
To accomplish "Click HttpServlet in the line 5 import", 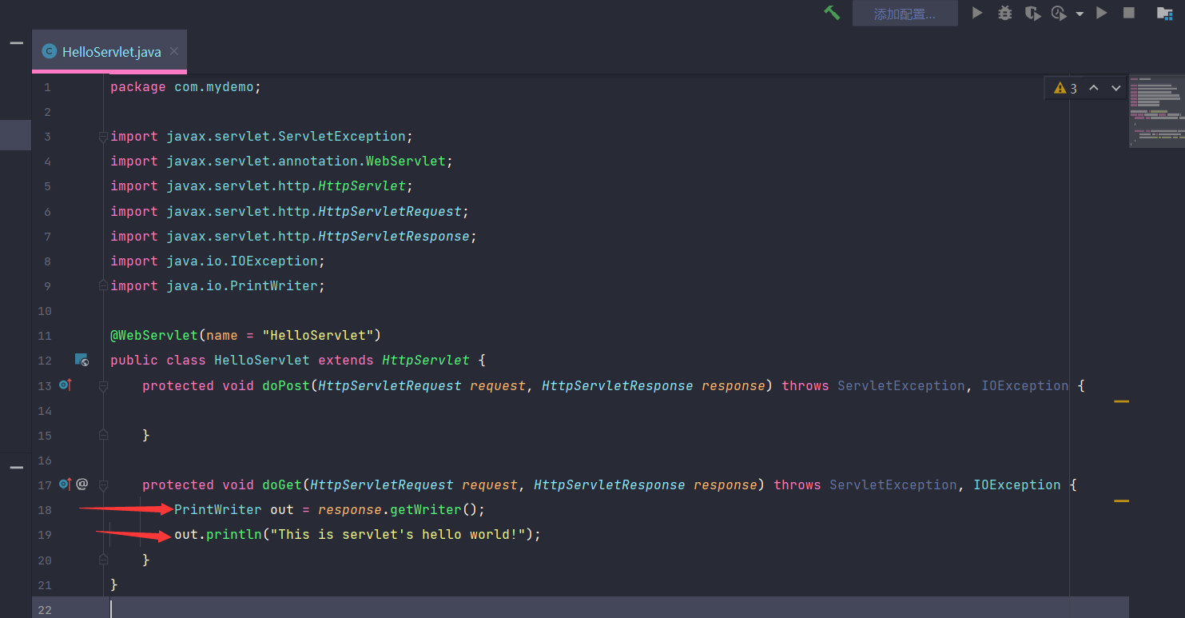I will (362, 186).
